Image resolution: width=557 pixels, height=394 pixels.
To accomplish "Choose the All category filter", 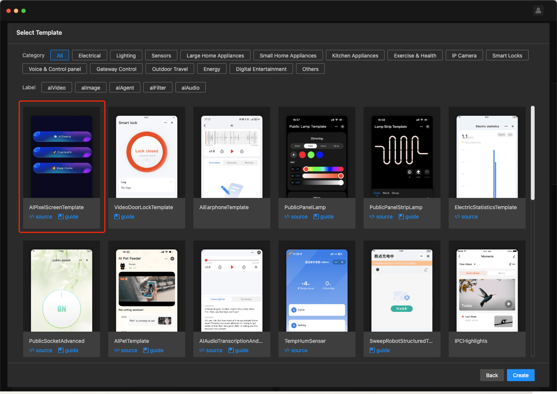I will click(x=60, y=56).
